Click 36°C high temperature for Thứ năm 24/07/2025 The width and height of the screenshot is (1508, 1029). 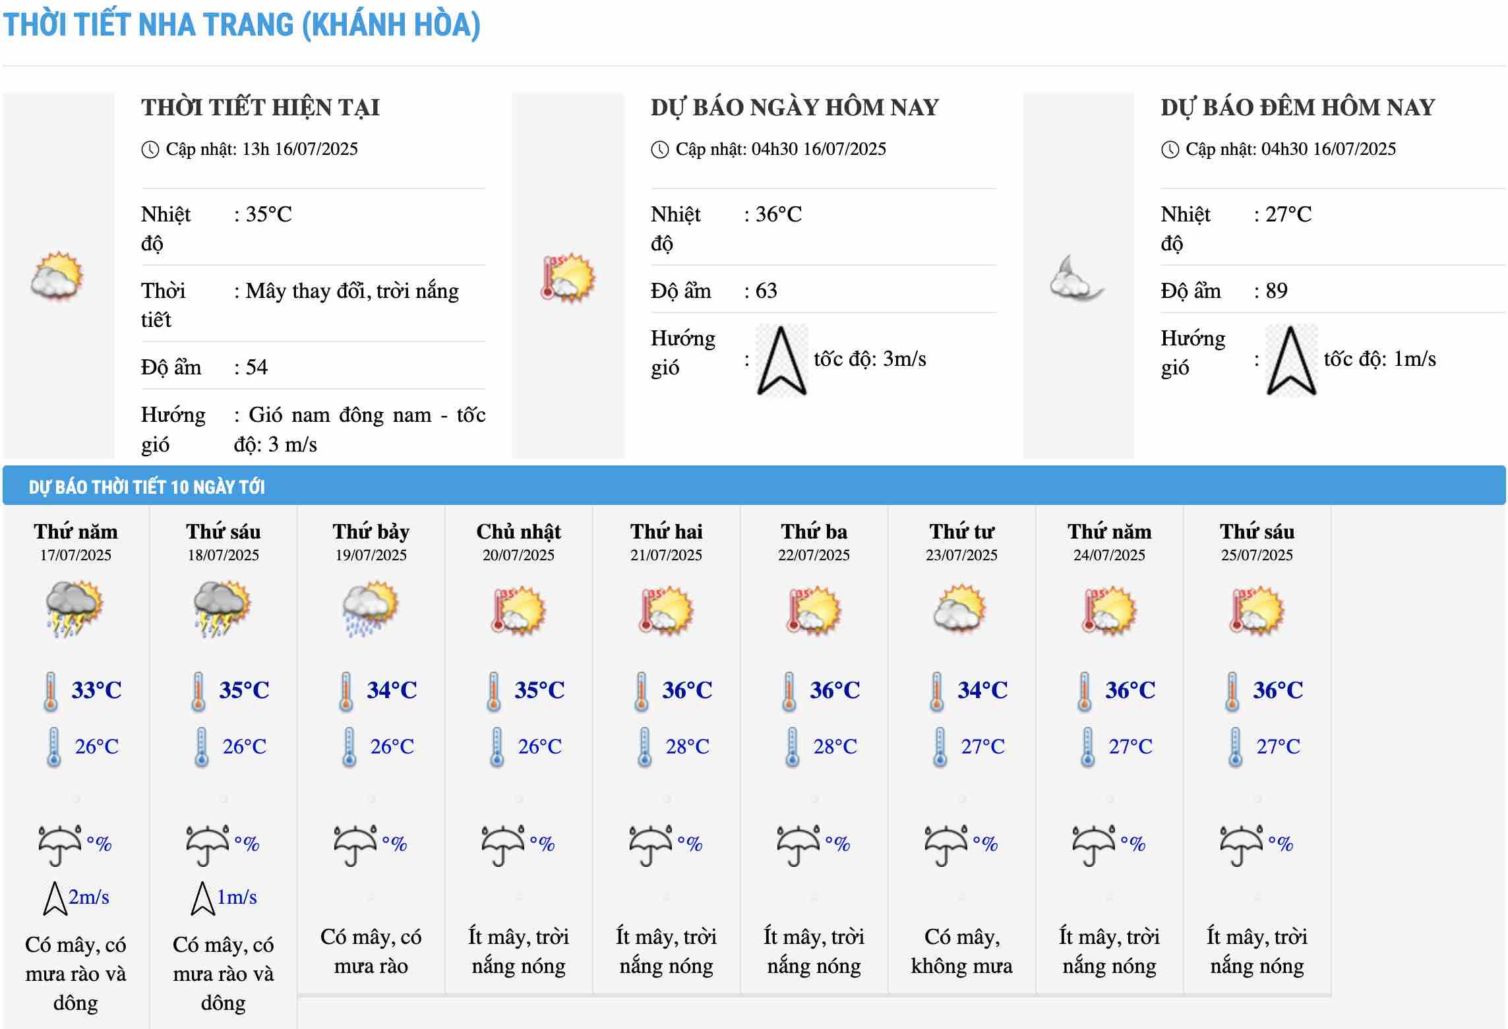(1130, 690)
